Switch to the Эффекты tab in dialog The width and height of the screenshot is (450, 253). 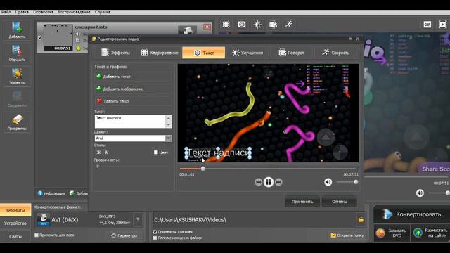coord(115,53)
